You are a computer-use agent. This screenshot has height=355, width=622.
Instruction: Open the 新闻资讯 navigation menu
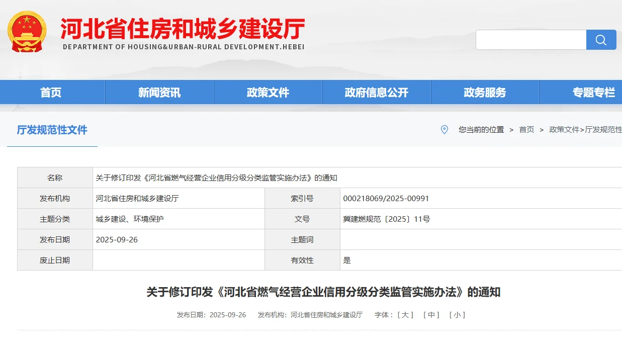(159, 93)
